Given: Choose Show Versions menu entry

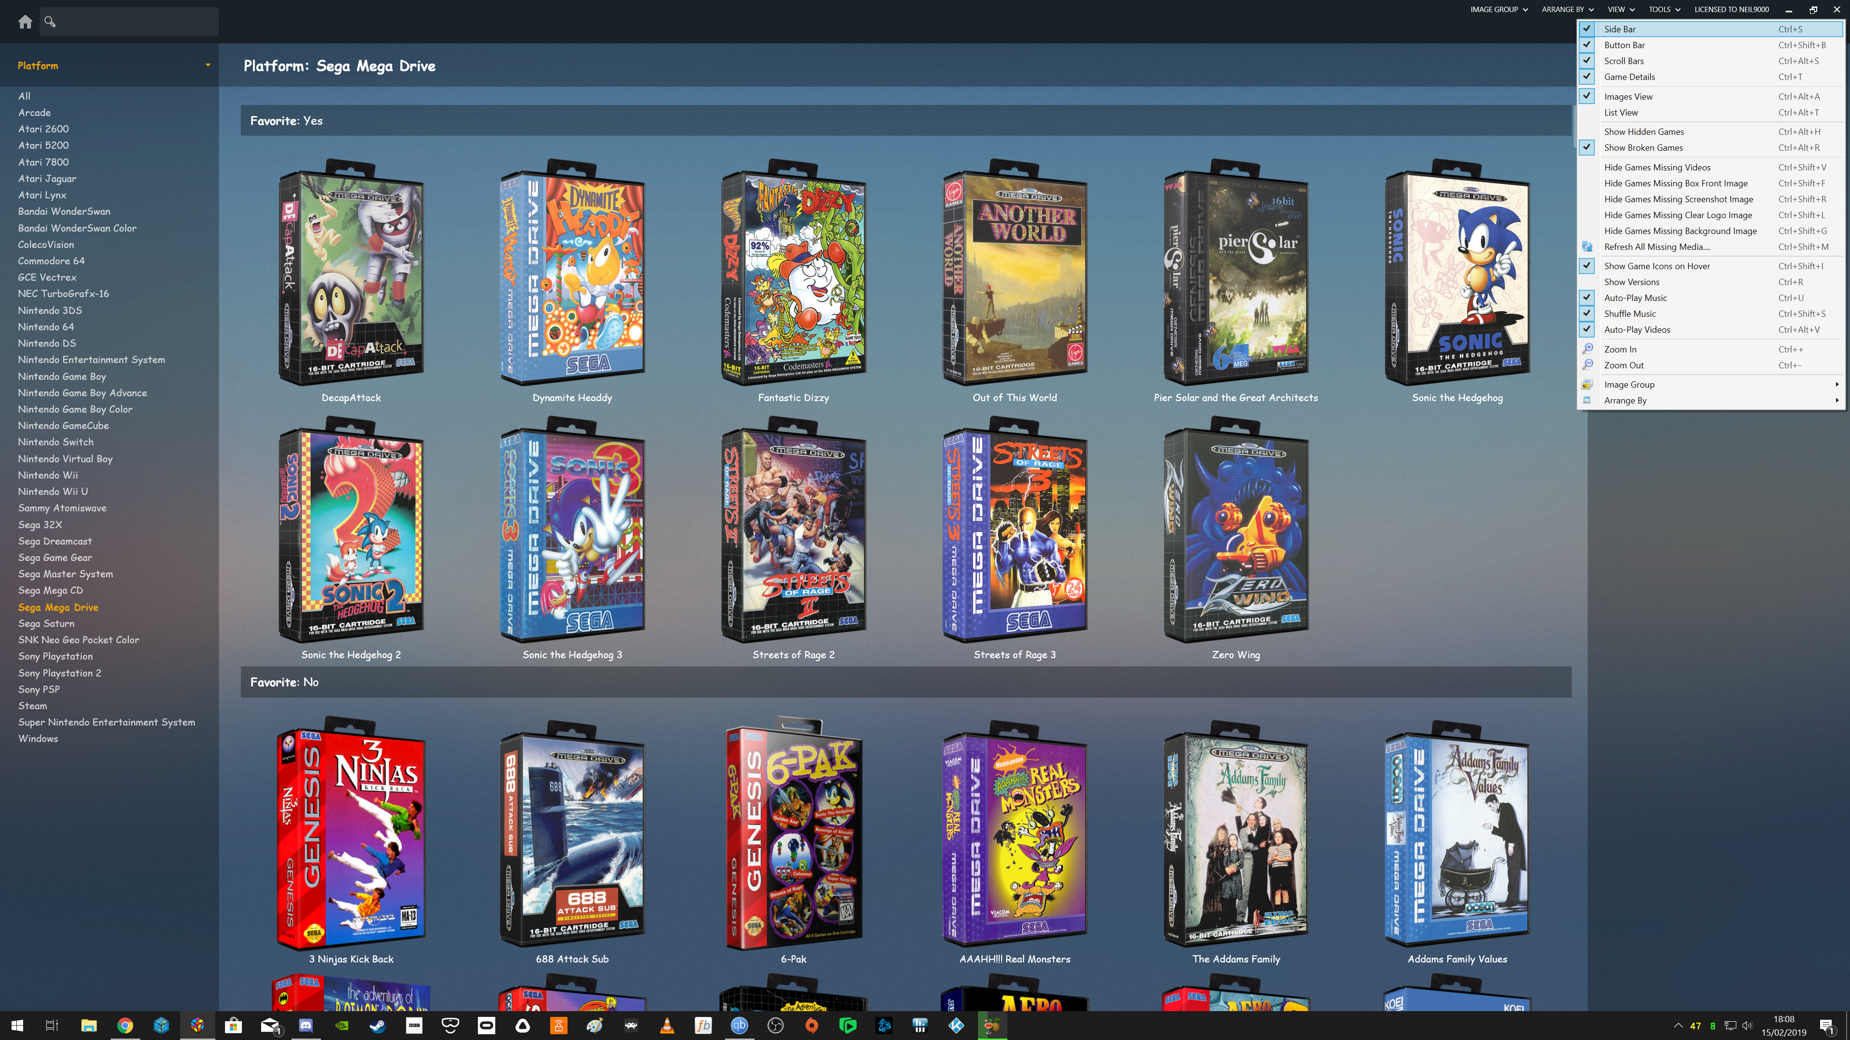Looking at the screenshot, I should click(x=1711, y=281).
